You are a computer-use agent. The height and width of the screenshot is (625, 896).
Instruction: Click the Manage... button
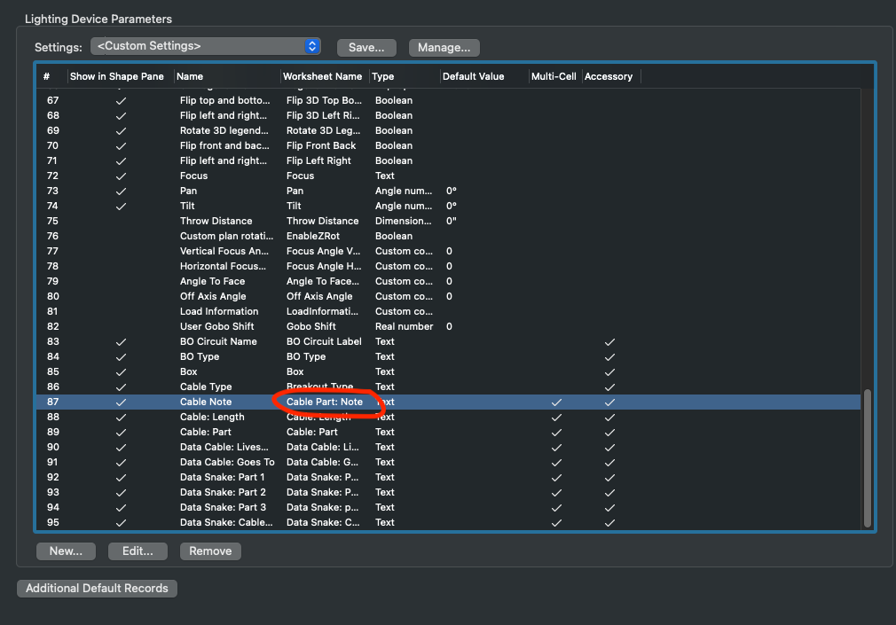[x=444, y=47]
